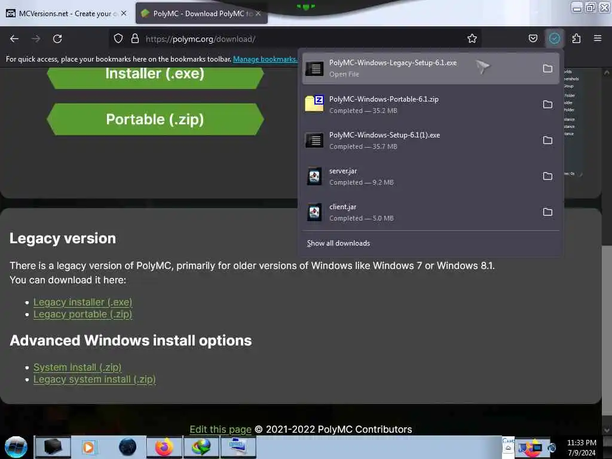Click the PolyMC-Windows-Setup-6.1(1).exe file icon
Viewport: 612px width, 459px height.
click(x=314, y=140)
